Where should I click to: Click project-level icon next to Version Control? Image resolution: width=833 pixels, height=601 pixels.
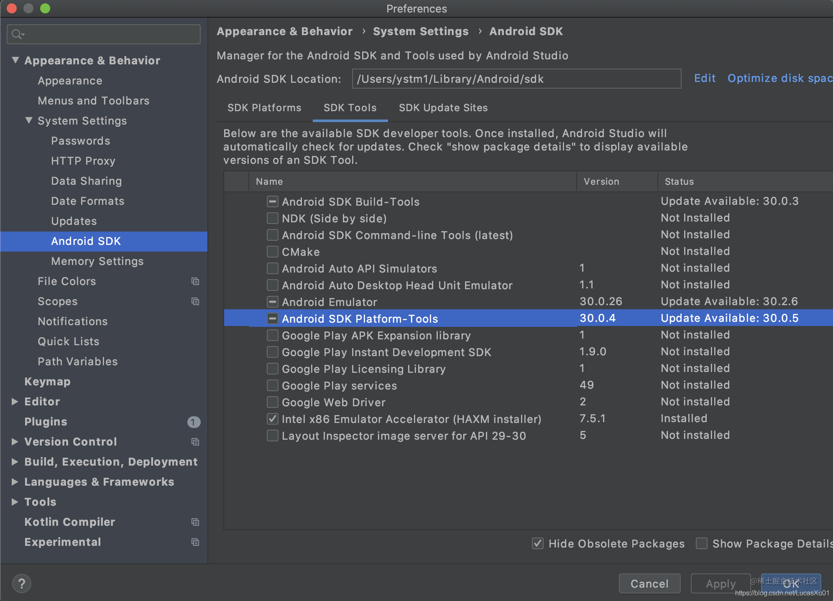[195, 442]
